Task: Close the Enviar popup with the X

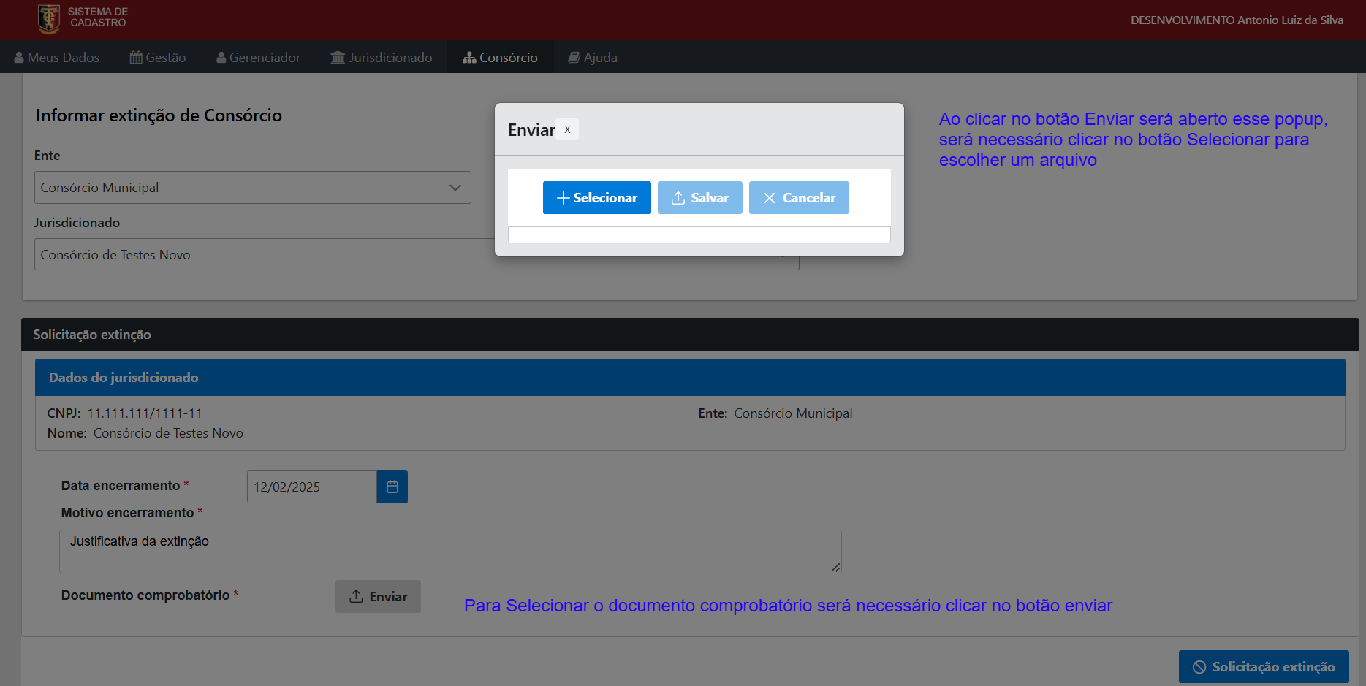Action: click(x=567, y=129)
